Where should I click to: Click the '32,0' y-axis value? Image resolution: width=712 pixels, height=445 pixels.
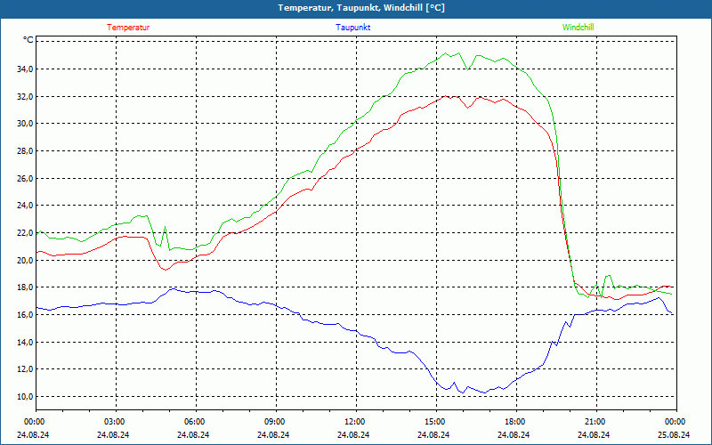click(x=25, y=96)
